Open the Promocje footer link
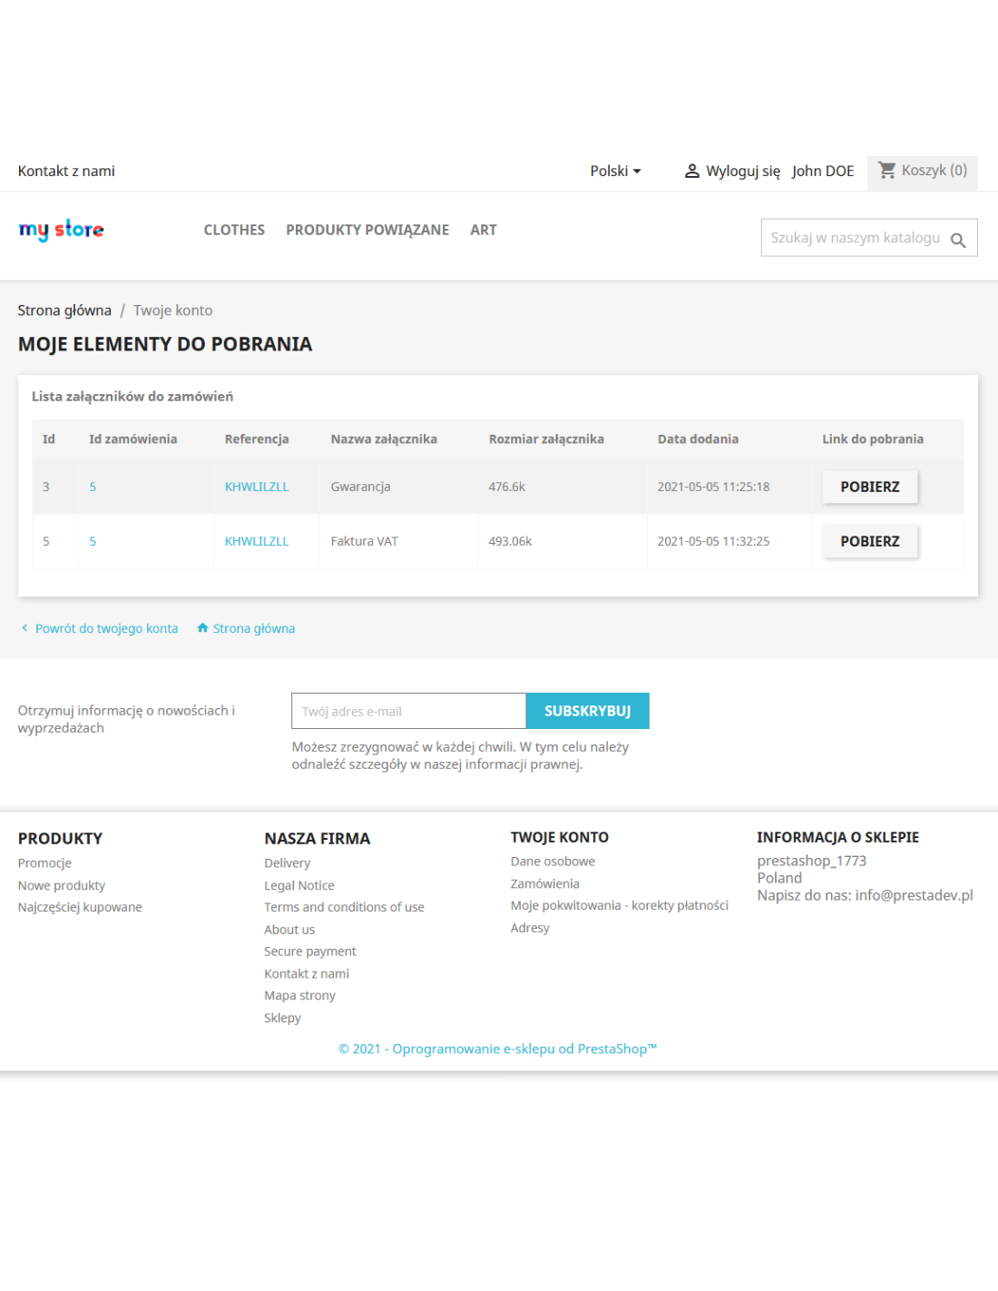The image size is (998, 1291). (44, 863)
